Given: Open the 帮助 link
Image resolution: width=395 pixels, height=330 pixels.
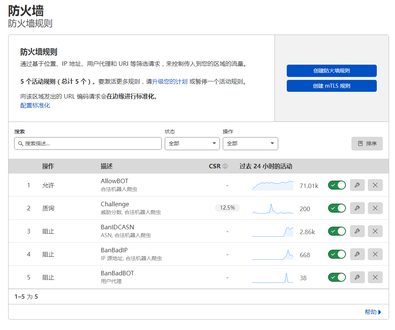Looking at the screenshot, I should tap(373, 312).
